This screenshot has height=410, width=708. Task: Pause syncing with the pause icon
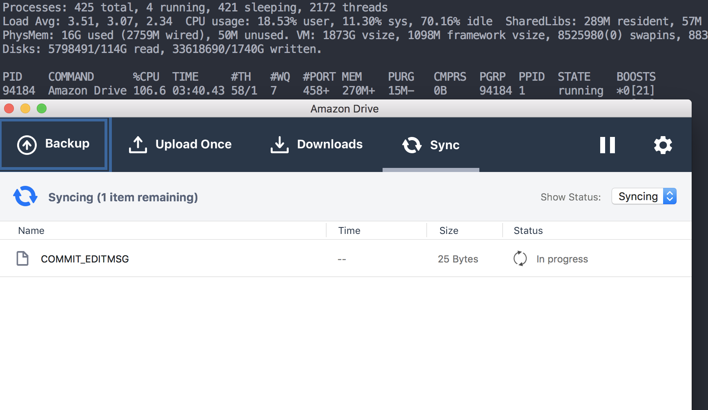tap(607, 145)
